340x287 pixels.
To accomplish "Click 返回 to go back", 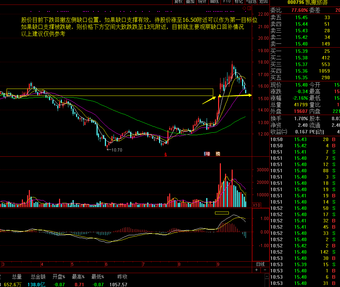I will point(263,2).
